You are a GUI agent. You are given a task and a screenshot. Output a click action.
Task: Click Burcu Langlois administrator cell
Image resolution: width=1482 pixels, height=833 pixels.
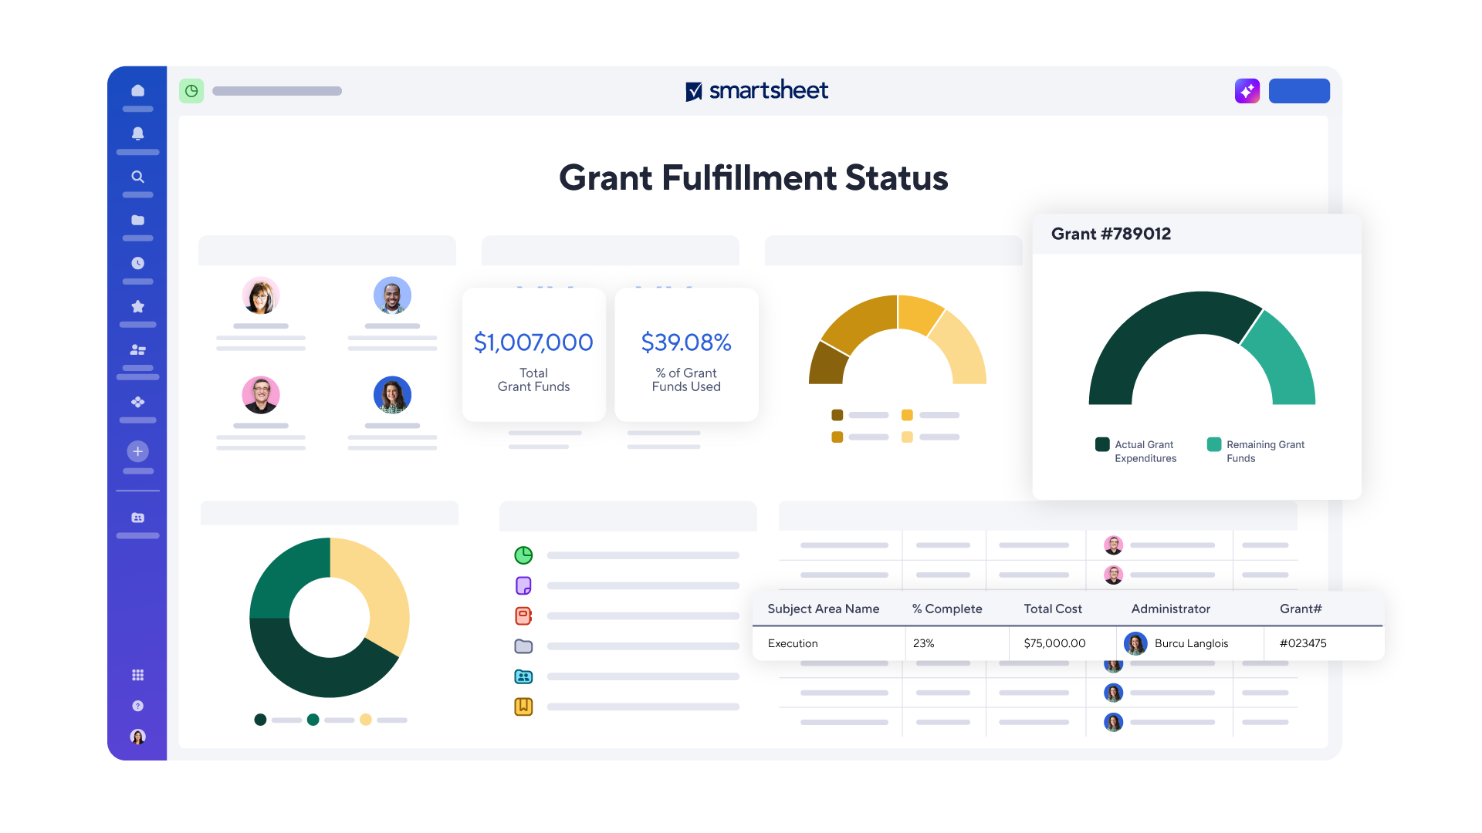tap(1190, 643)
